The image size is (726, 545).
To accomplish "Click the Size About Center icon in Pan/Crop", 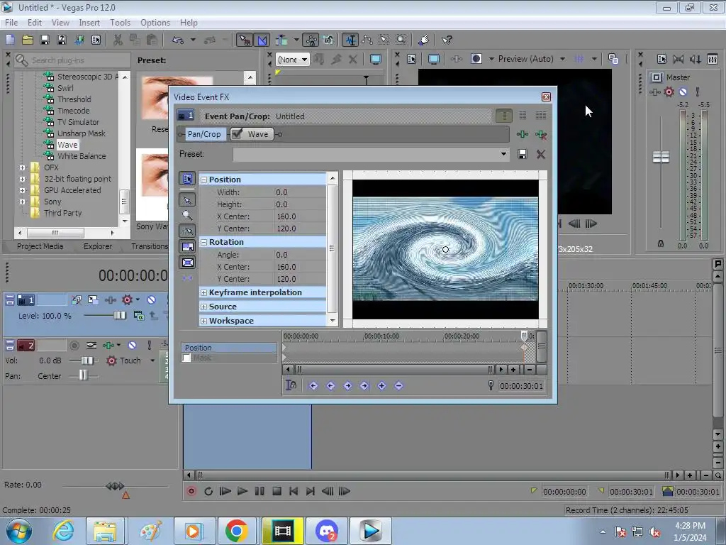I will click(x=187, y=263).
